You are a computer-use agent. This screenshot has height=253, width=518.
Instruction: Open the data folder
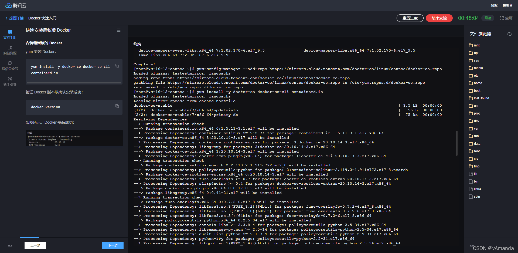[x=475, y=144]
